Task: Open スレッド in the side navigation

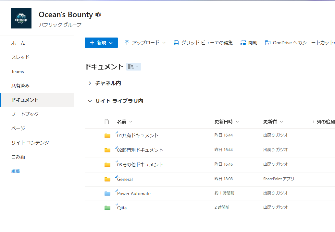Action: pyautogui.click(x=20, y=57)
